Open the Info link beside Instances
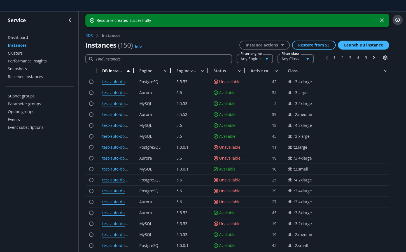 [x=138, y=46]
